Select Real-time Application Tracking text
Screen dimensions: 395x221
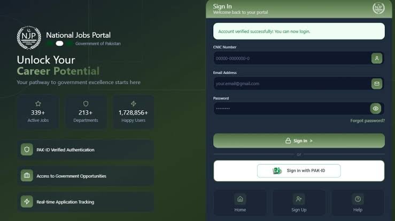pos(65,202)
